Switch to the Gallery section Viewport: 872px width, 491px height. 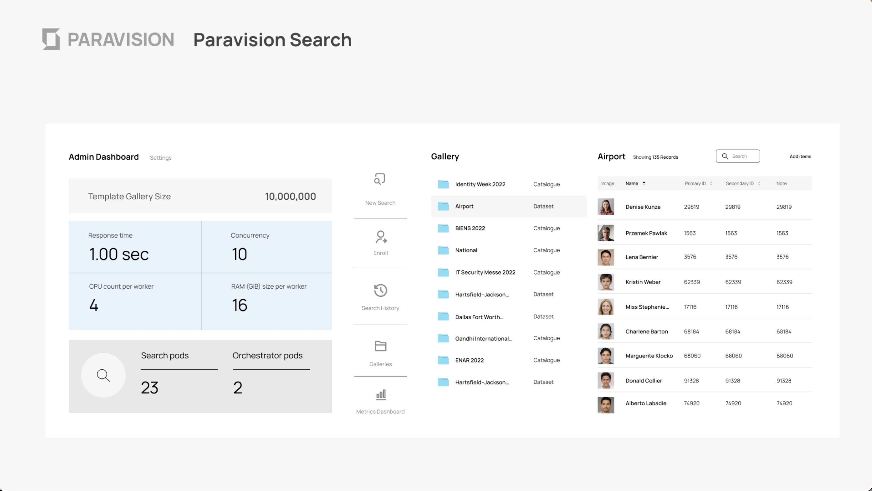point(445,156)
